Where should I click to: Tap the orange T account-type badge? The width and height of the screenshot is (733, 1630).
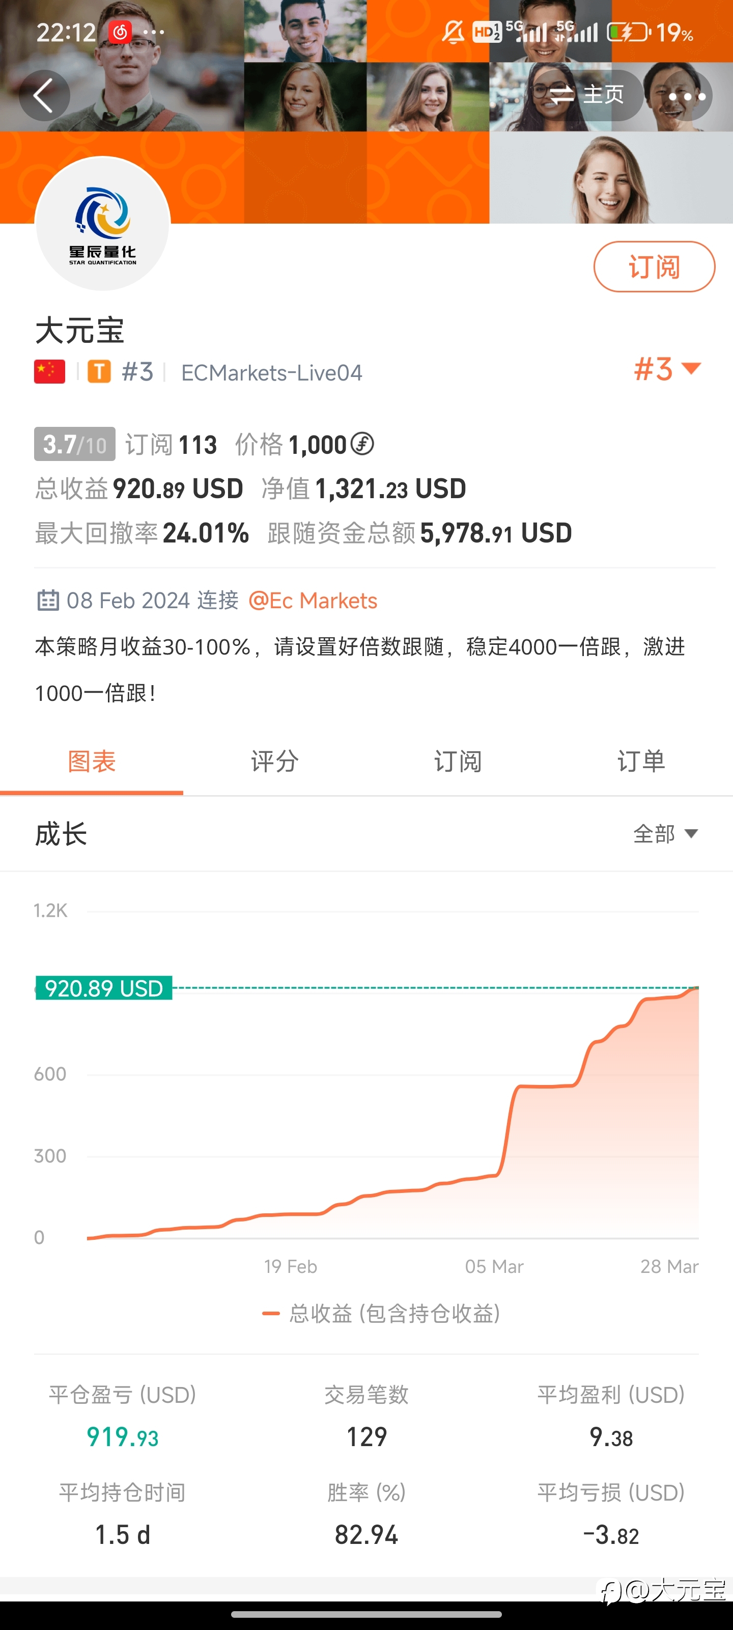point(99,372)
